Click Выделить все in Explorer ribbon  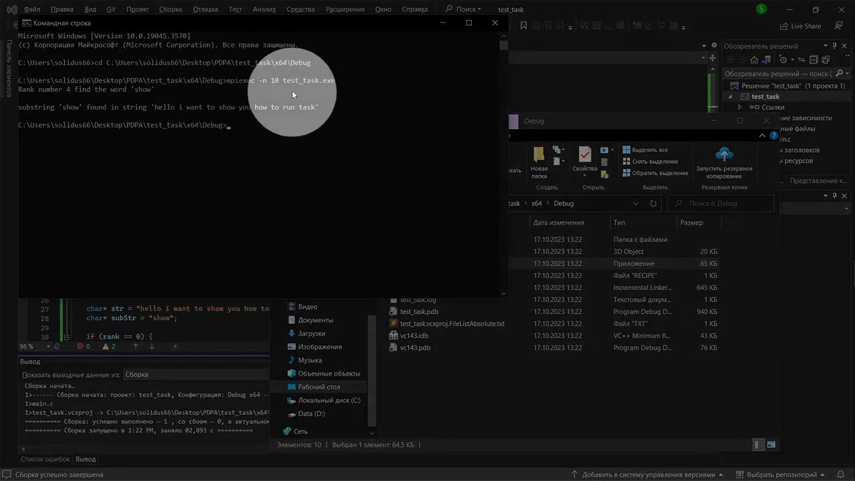[645, 150]
